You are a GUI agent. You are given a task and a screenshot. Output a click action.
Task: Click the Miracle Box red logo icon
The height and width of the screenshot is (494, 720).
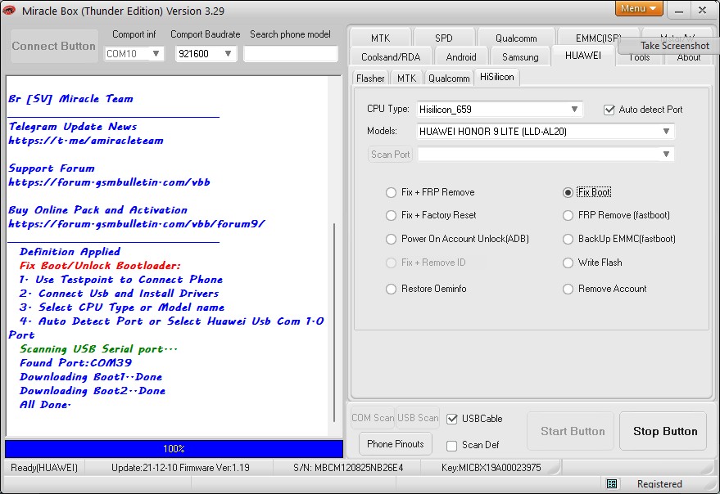[9, 11]
